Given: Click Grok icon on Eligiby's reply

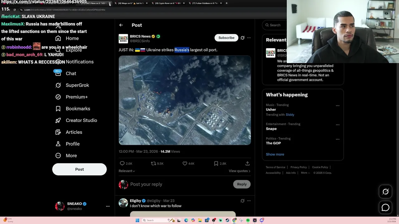Looking at the screenshot, I should [243, 201].
